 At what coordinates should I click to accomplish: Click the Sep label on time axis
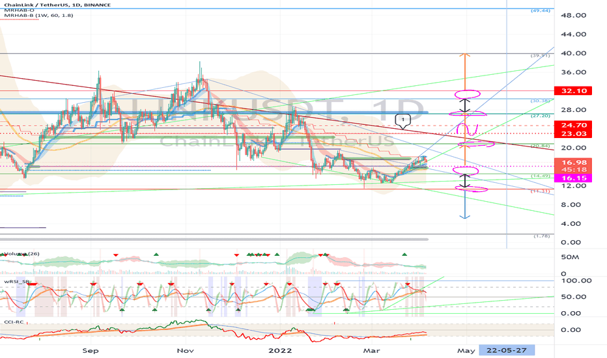click(91, 351)
